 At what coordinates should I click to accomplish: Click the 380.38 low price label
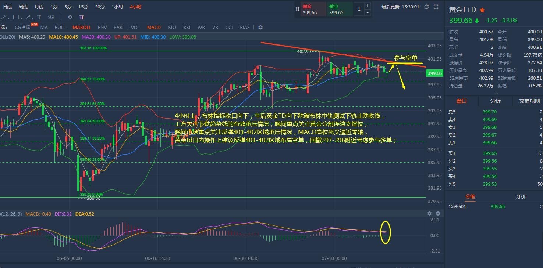(93, 198)
